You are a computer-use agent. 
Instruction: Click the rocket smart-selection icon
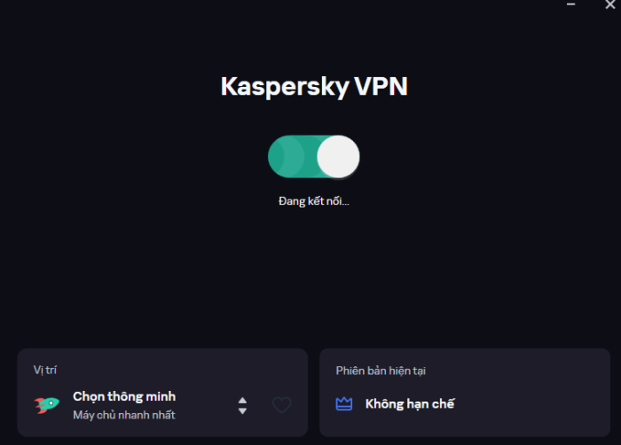point(47,405)
